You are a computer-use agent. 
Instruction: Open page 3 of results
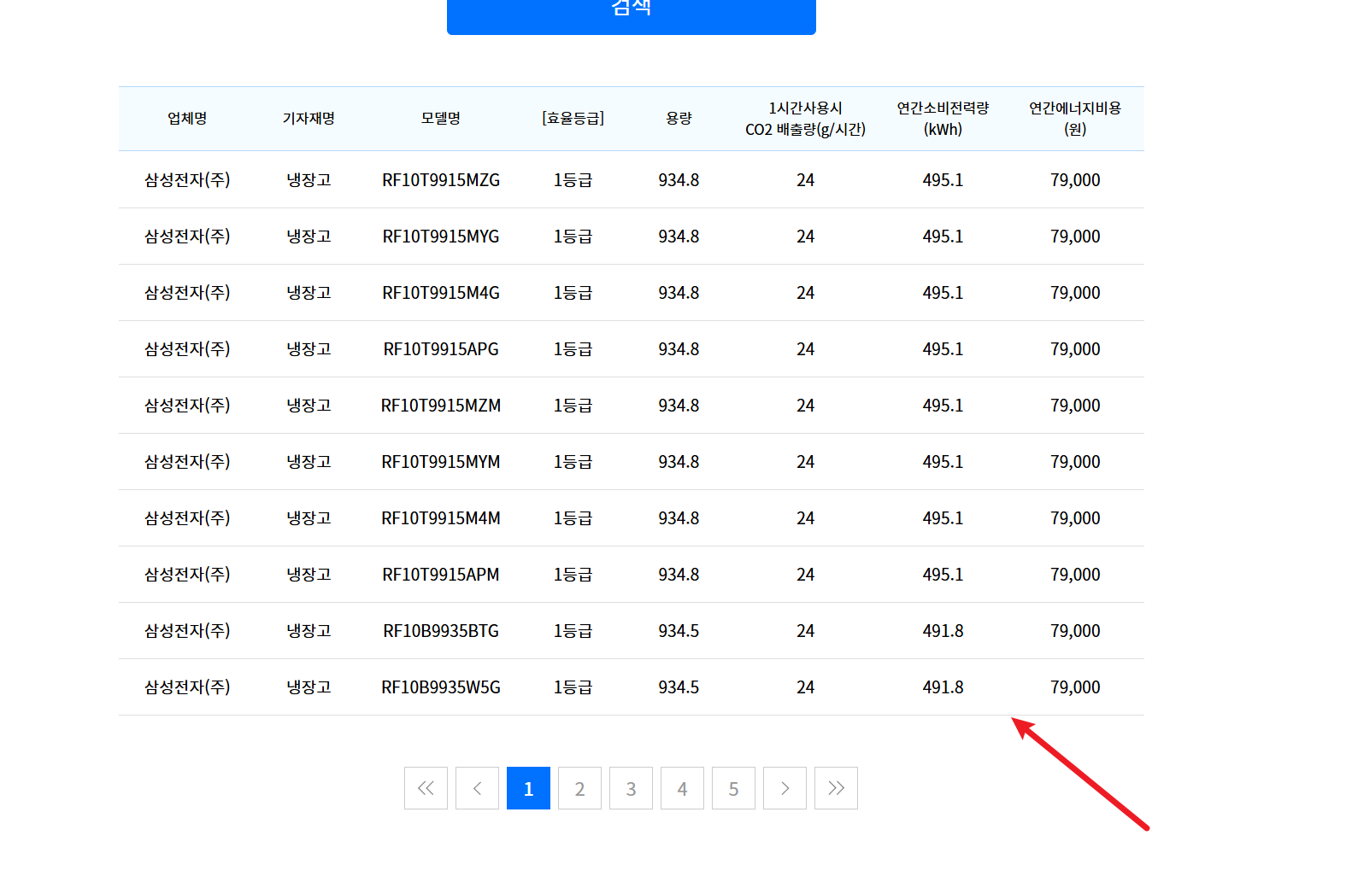click(x=631, y=788)
